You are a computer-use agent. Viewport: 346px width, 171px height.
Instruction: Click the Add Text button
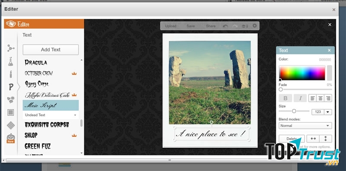(x=51, y=50)
